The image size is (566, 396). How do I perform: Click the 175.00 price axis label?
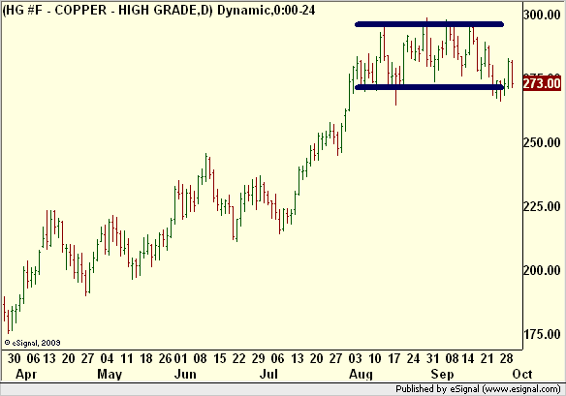pyautogui.click(x=542, y=334)
